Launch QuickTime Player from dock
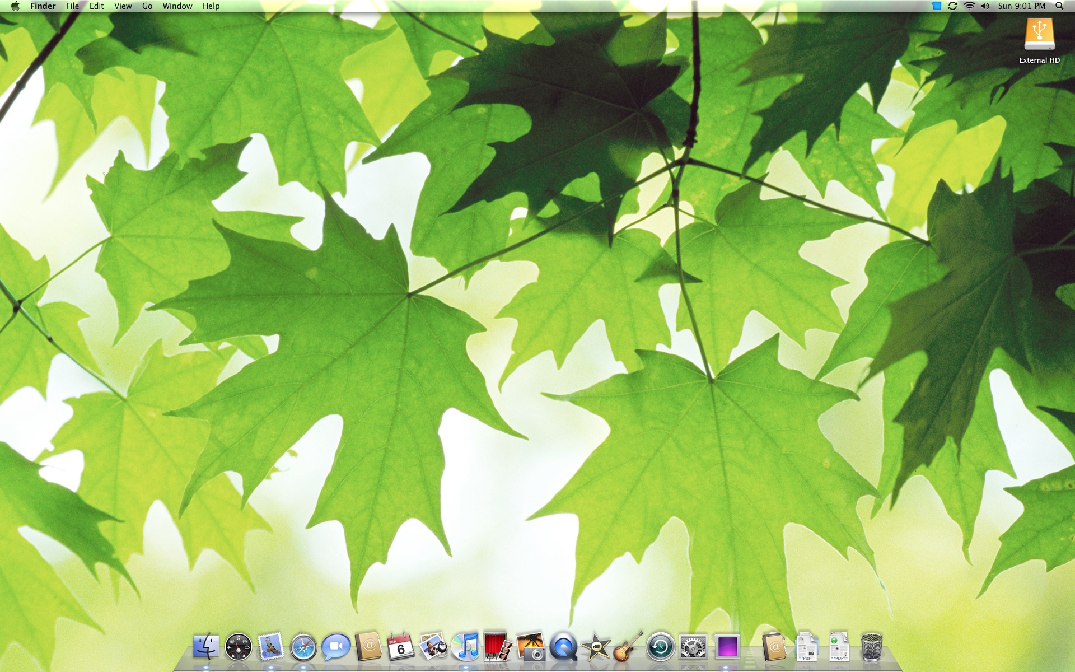The height and width of the screenshot is (672, 1075). click(x=563, y=647)
